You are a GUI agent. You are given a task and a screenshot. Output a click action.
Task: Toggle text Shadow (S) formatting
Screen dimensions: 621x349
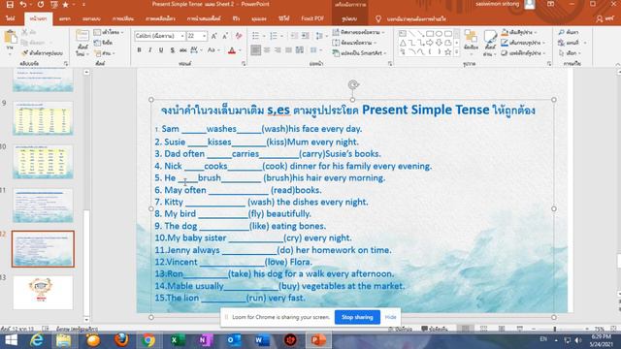pyautogui.click(x=172, y=50)
